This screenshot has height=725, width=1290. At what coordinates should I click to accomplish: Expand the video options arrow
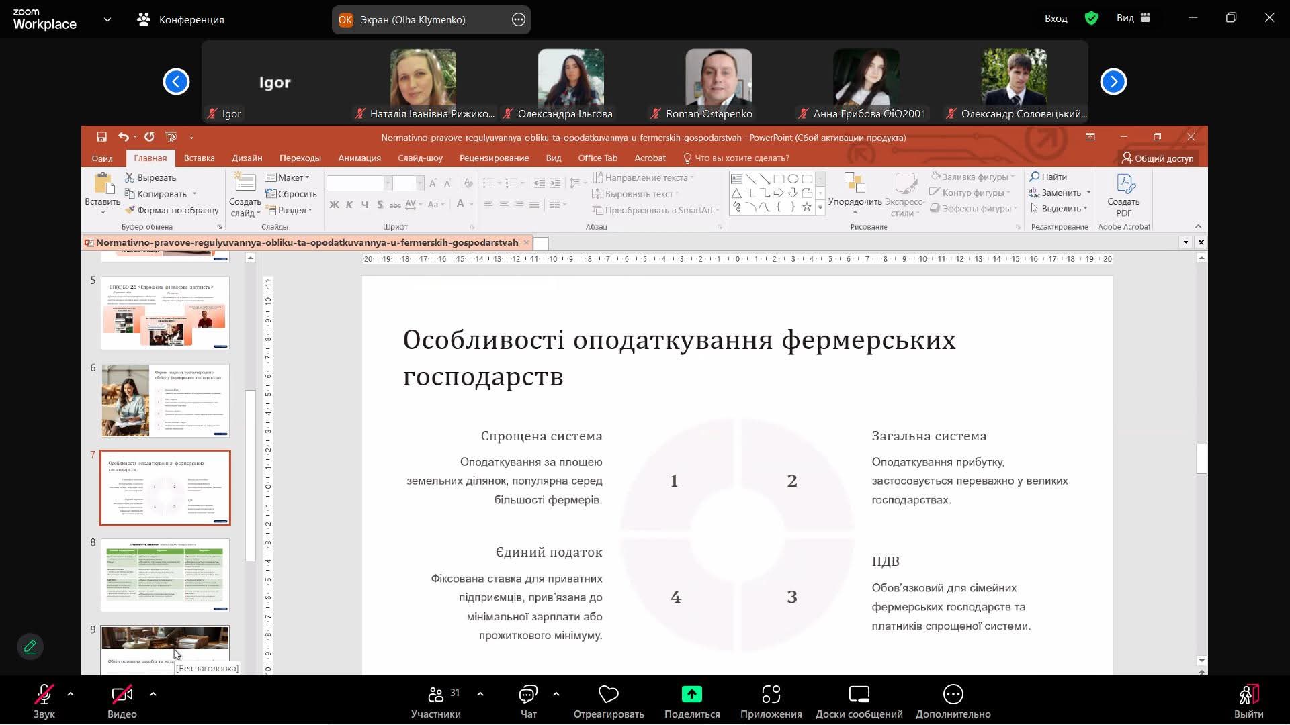tap(153, 694)
